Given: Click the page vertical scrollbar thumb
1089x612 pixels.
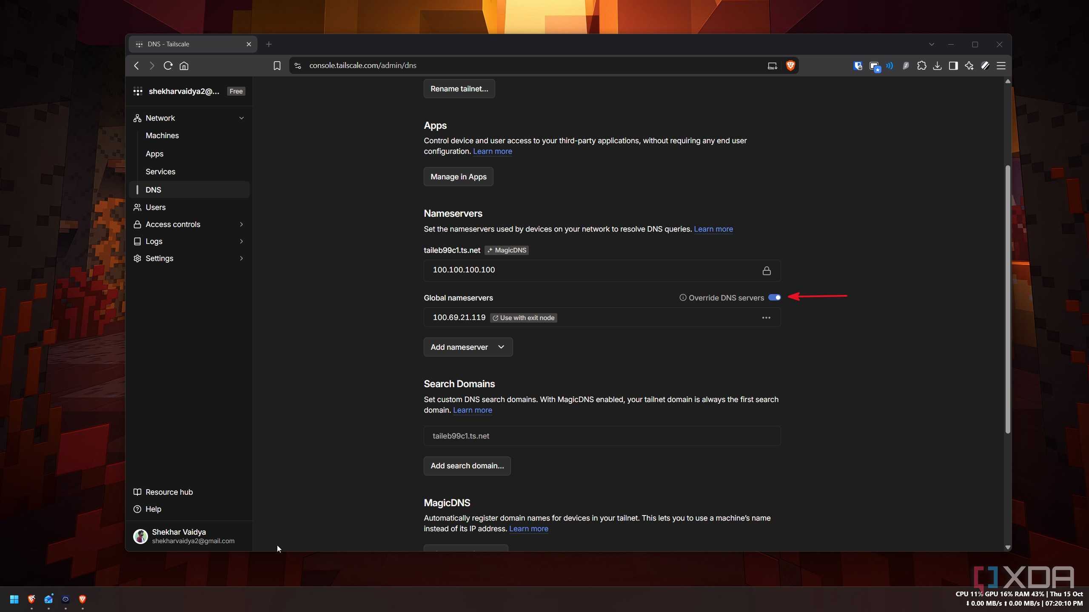Looking at the screenshot, I should pos(1007,300).
